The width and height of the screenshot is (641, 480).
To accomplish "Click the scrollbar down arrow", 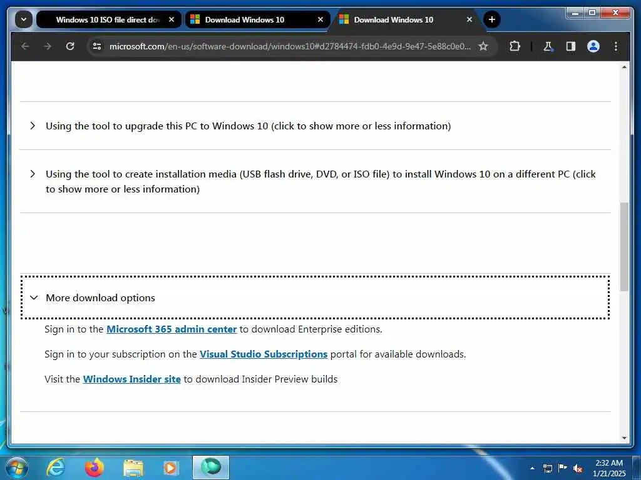I will tap(624, 438).
